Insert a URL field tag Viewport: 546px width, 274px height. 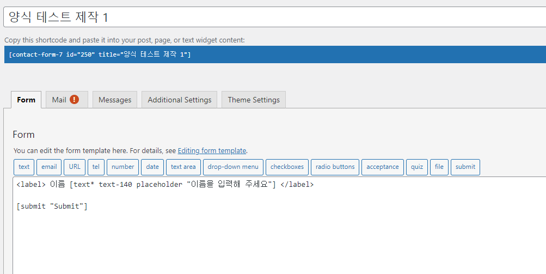coord(75,167)
